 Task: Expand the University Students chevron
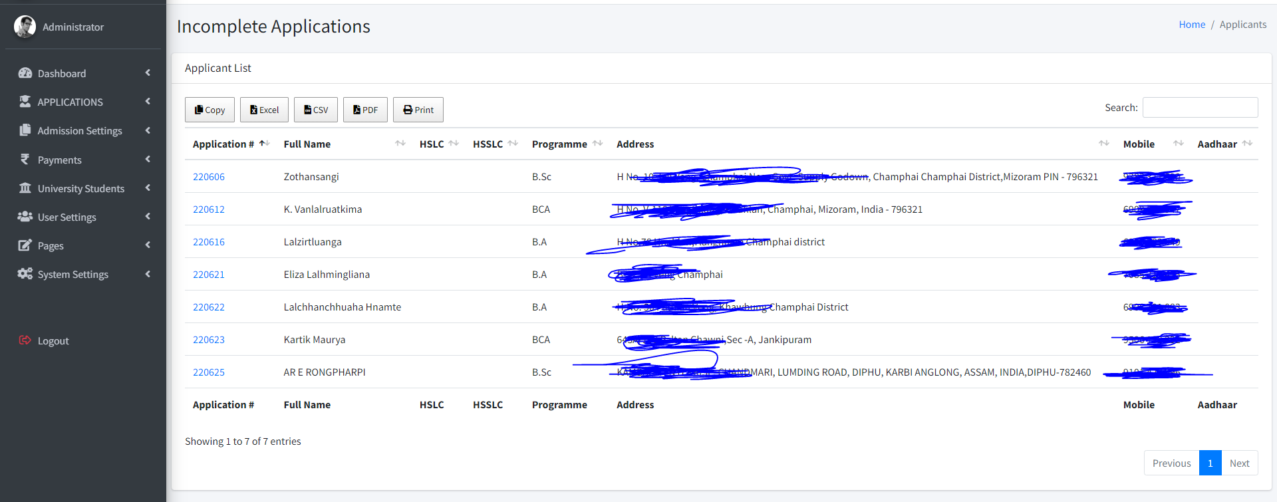(x=148, y=188)
